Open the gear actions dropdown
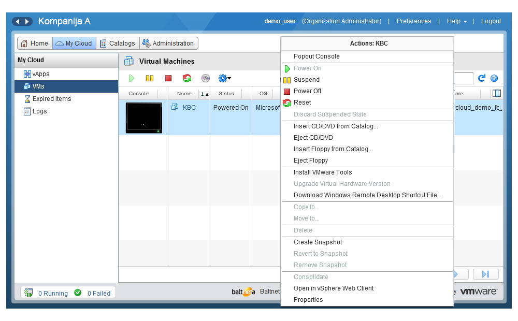This screenshot has width=518, height=321. click(x=224, y=78)
